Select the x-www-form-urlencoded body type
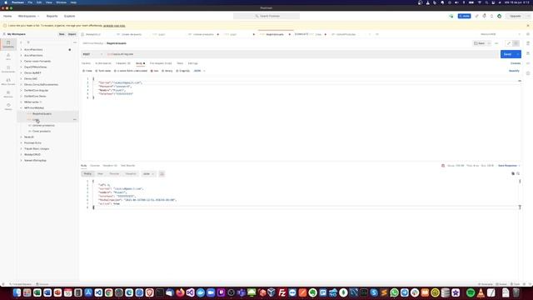The width and height of the screenshot is (533, 300). click(131, 71)
